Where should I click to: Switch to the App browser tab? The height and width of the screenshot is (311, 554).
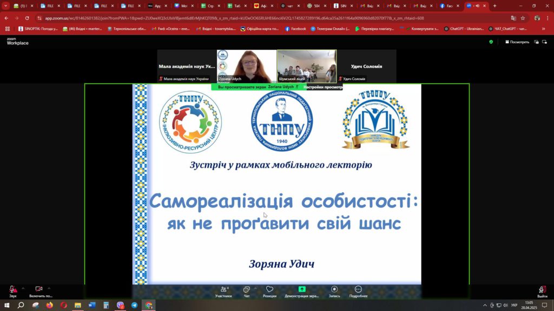tap(157, 5)
